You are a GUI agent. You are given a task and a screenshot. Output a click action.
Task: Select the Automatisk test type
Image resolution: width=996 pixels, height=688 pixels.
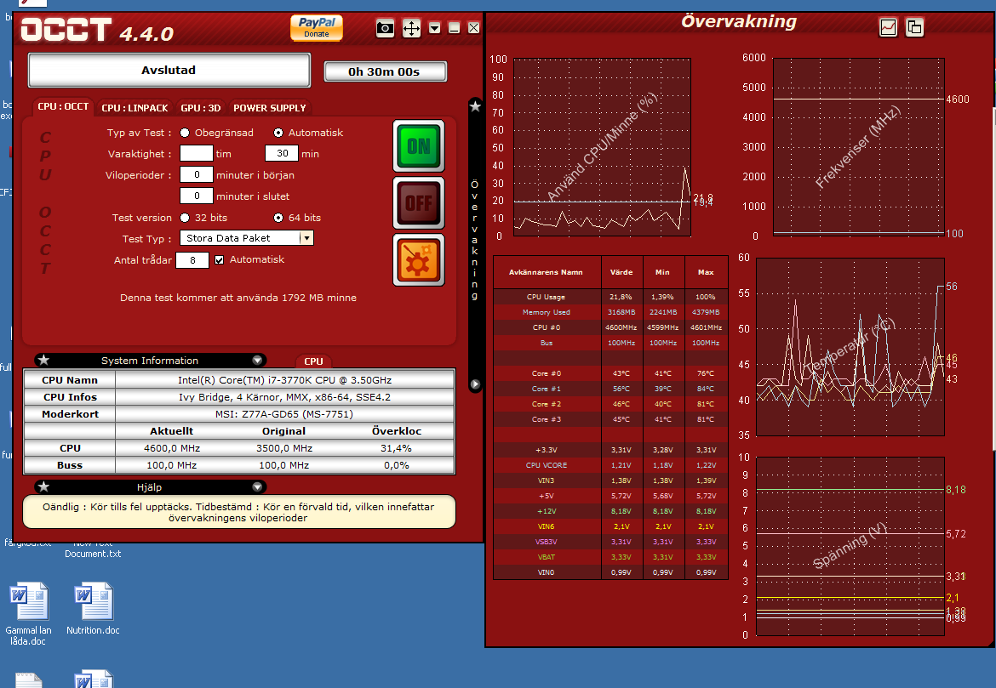pyautogui.click(x=278, y=133)
